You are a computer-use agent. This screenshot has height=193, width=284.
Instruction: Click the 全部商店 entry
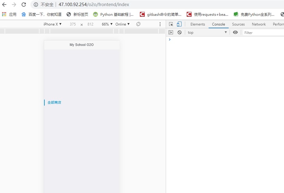click(54, 102)
